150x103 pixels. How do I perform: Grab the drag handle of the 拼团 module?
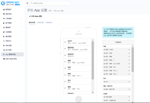click(x=65, y=68)
